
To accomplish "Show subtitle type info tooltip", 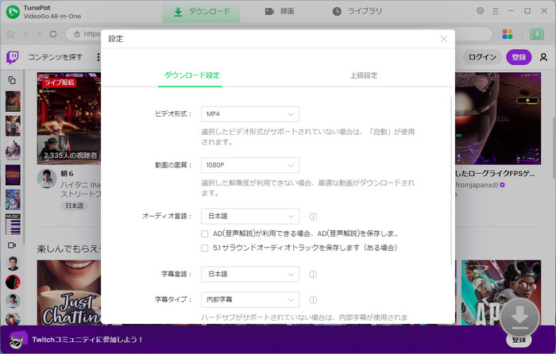I will pos(313,300).
